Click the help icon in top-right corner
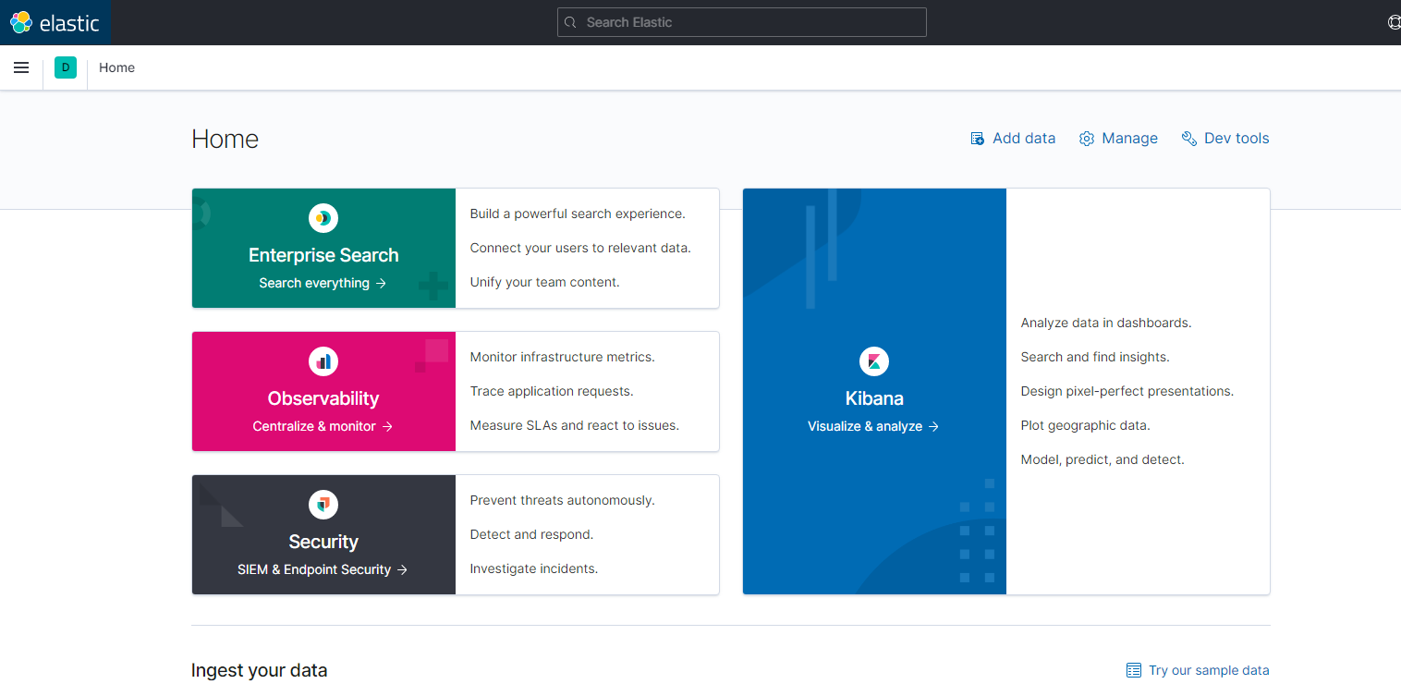Screen dimensions: 1401x684 click(x=1395, y=22)
